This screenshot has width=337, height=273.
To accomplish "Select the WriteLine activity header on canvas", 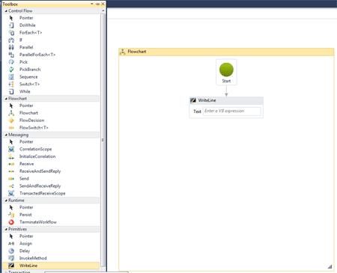I will (x=226, y=100).
